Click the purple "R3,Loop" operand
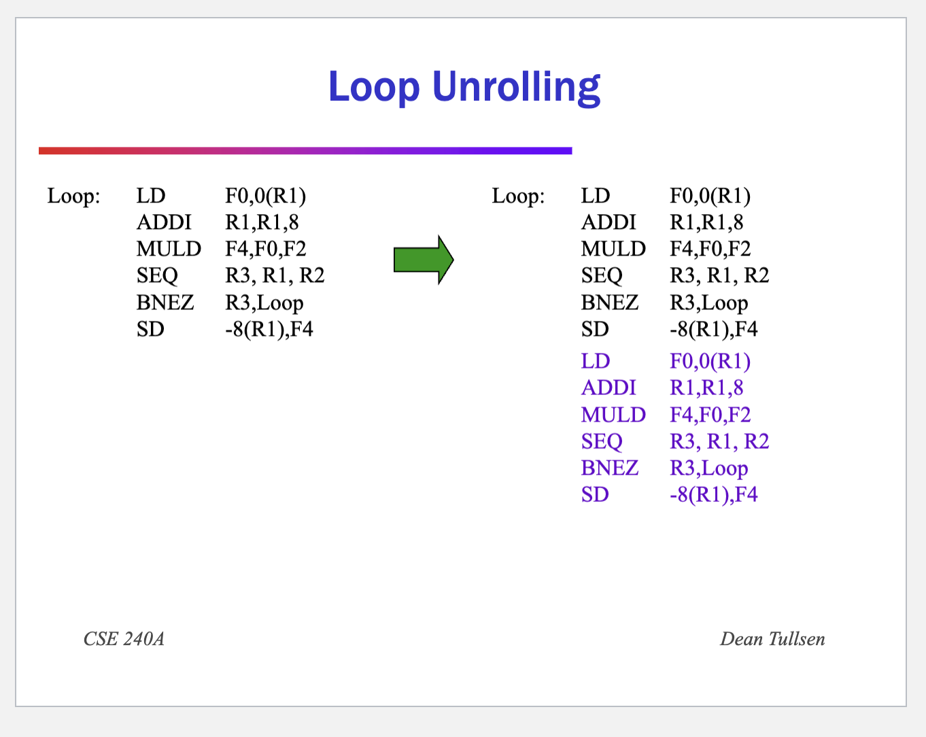Image resolution: width=926 pixels, height=737 pixels. click(708, 468)
